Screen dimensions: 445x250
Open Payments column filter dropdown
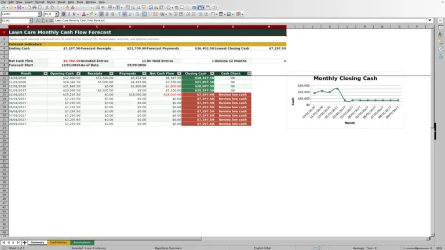pos(144,73)
